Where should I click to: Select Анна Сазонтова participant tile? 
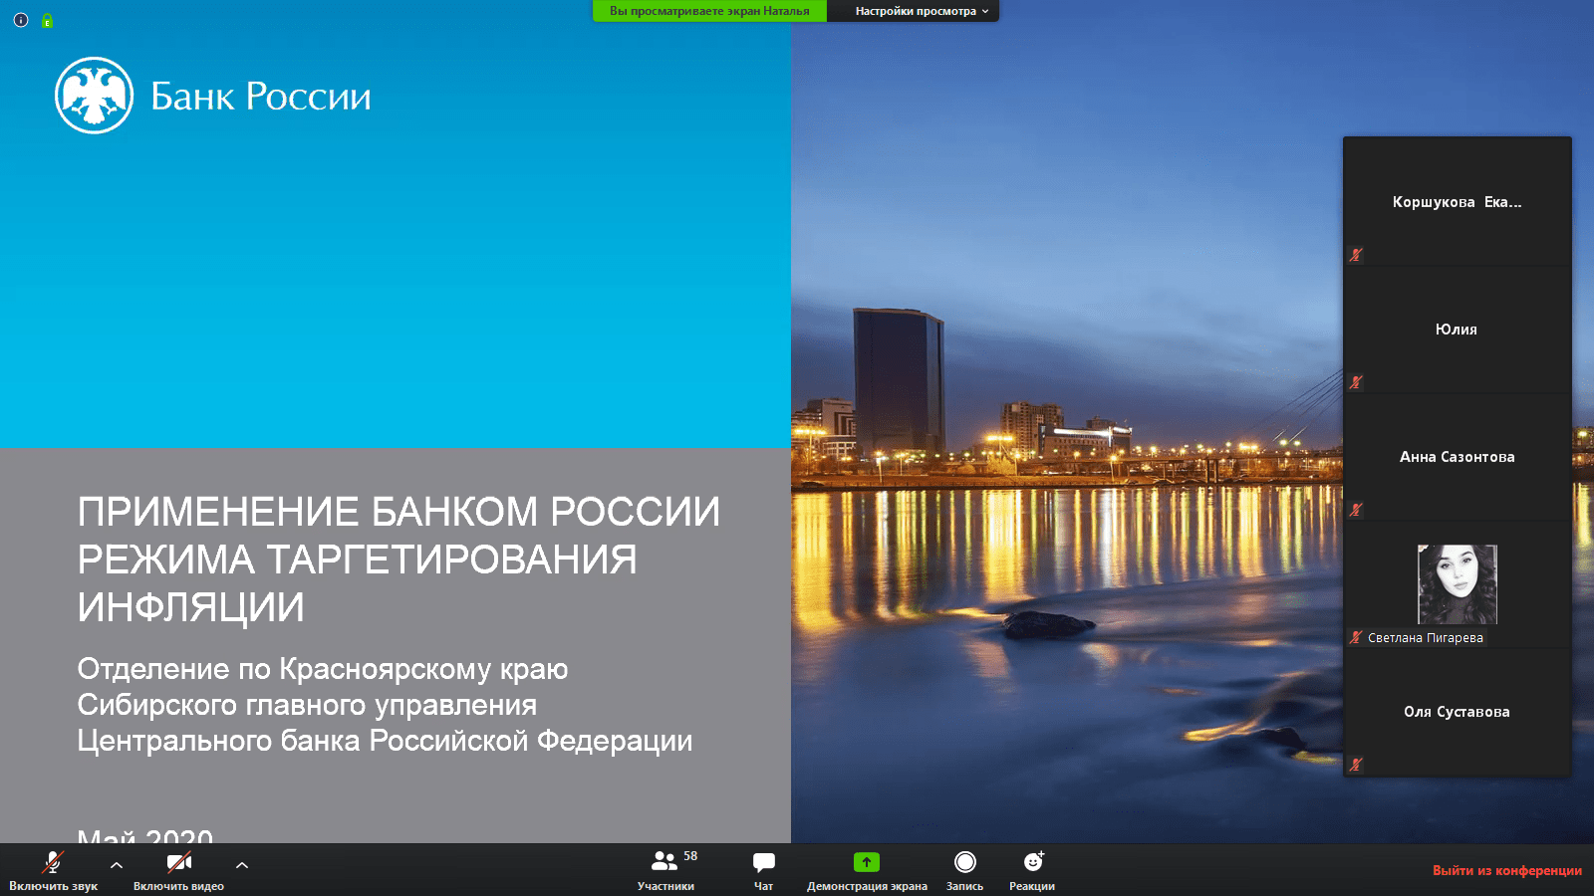tap(1458, 457)
